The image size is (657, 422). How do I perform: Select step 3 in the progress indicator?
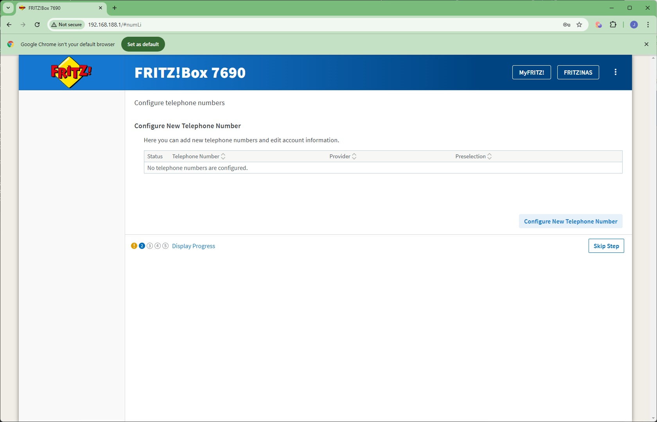coord(150,246)
